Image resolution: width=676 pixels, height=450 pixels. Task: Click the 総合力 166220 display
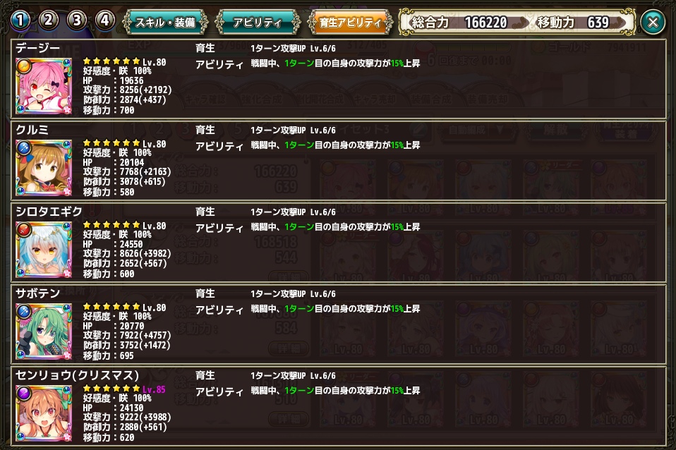tap(459, 22)
